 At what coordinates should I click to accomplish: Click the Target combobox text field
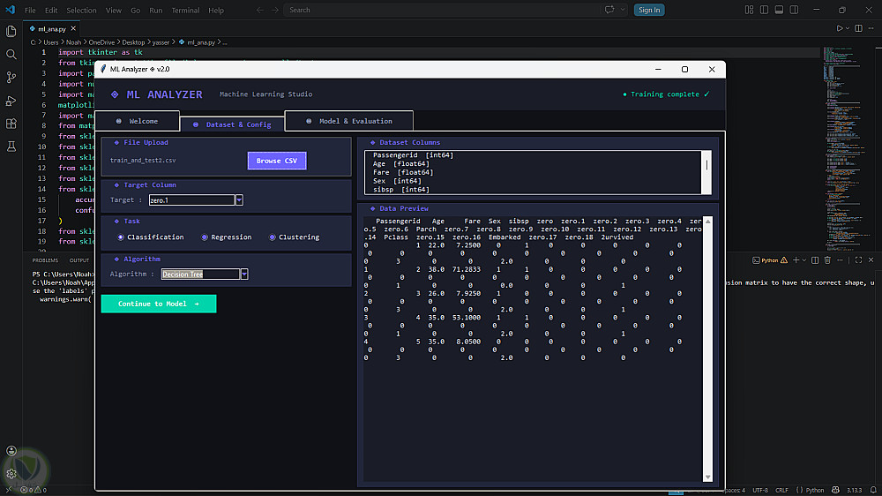click(191, 199)
